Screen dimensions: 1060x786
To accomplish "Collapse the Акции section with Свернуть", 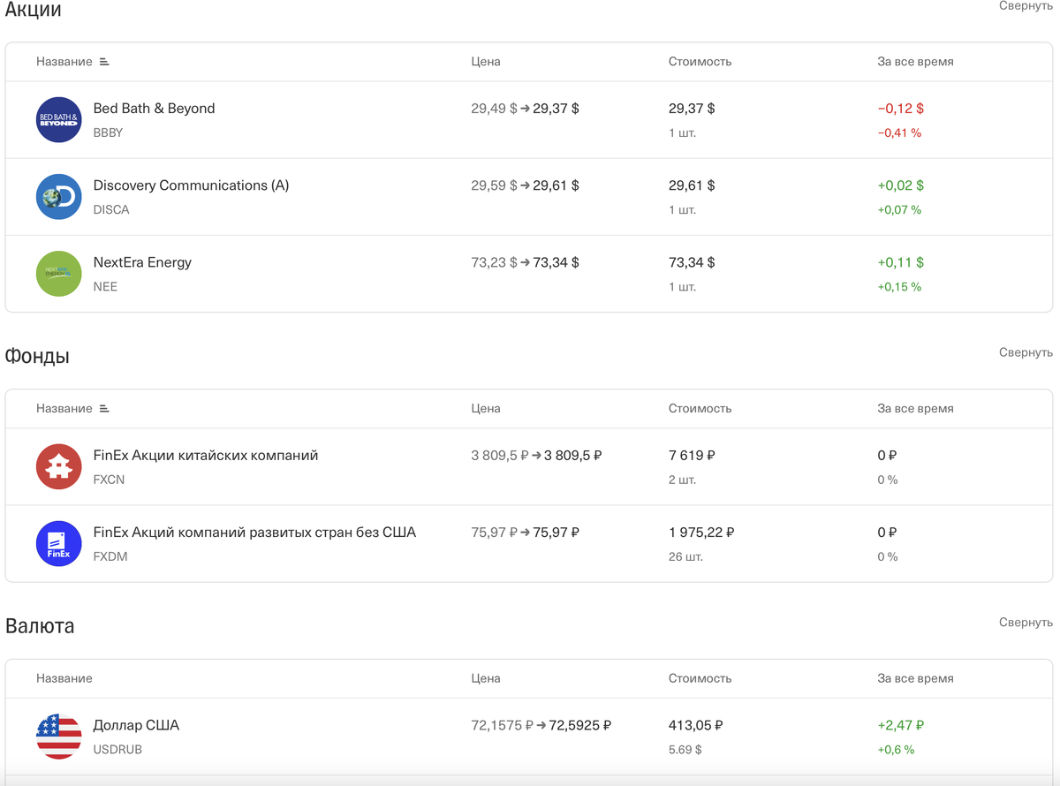I will 1026,6.
